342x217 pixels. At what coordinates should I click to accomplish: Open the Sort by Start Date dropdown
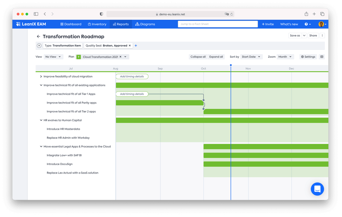point(251,57)
